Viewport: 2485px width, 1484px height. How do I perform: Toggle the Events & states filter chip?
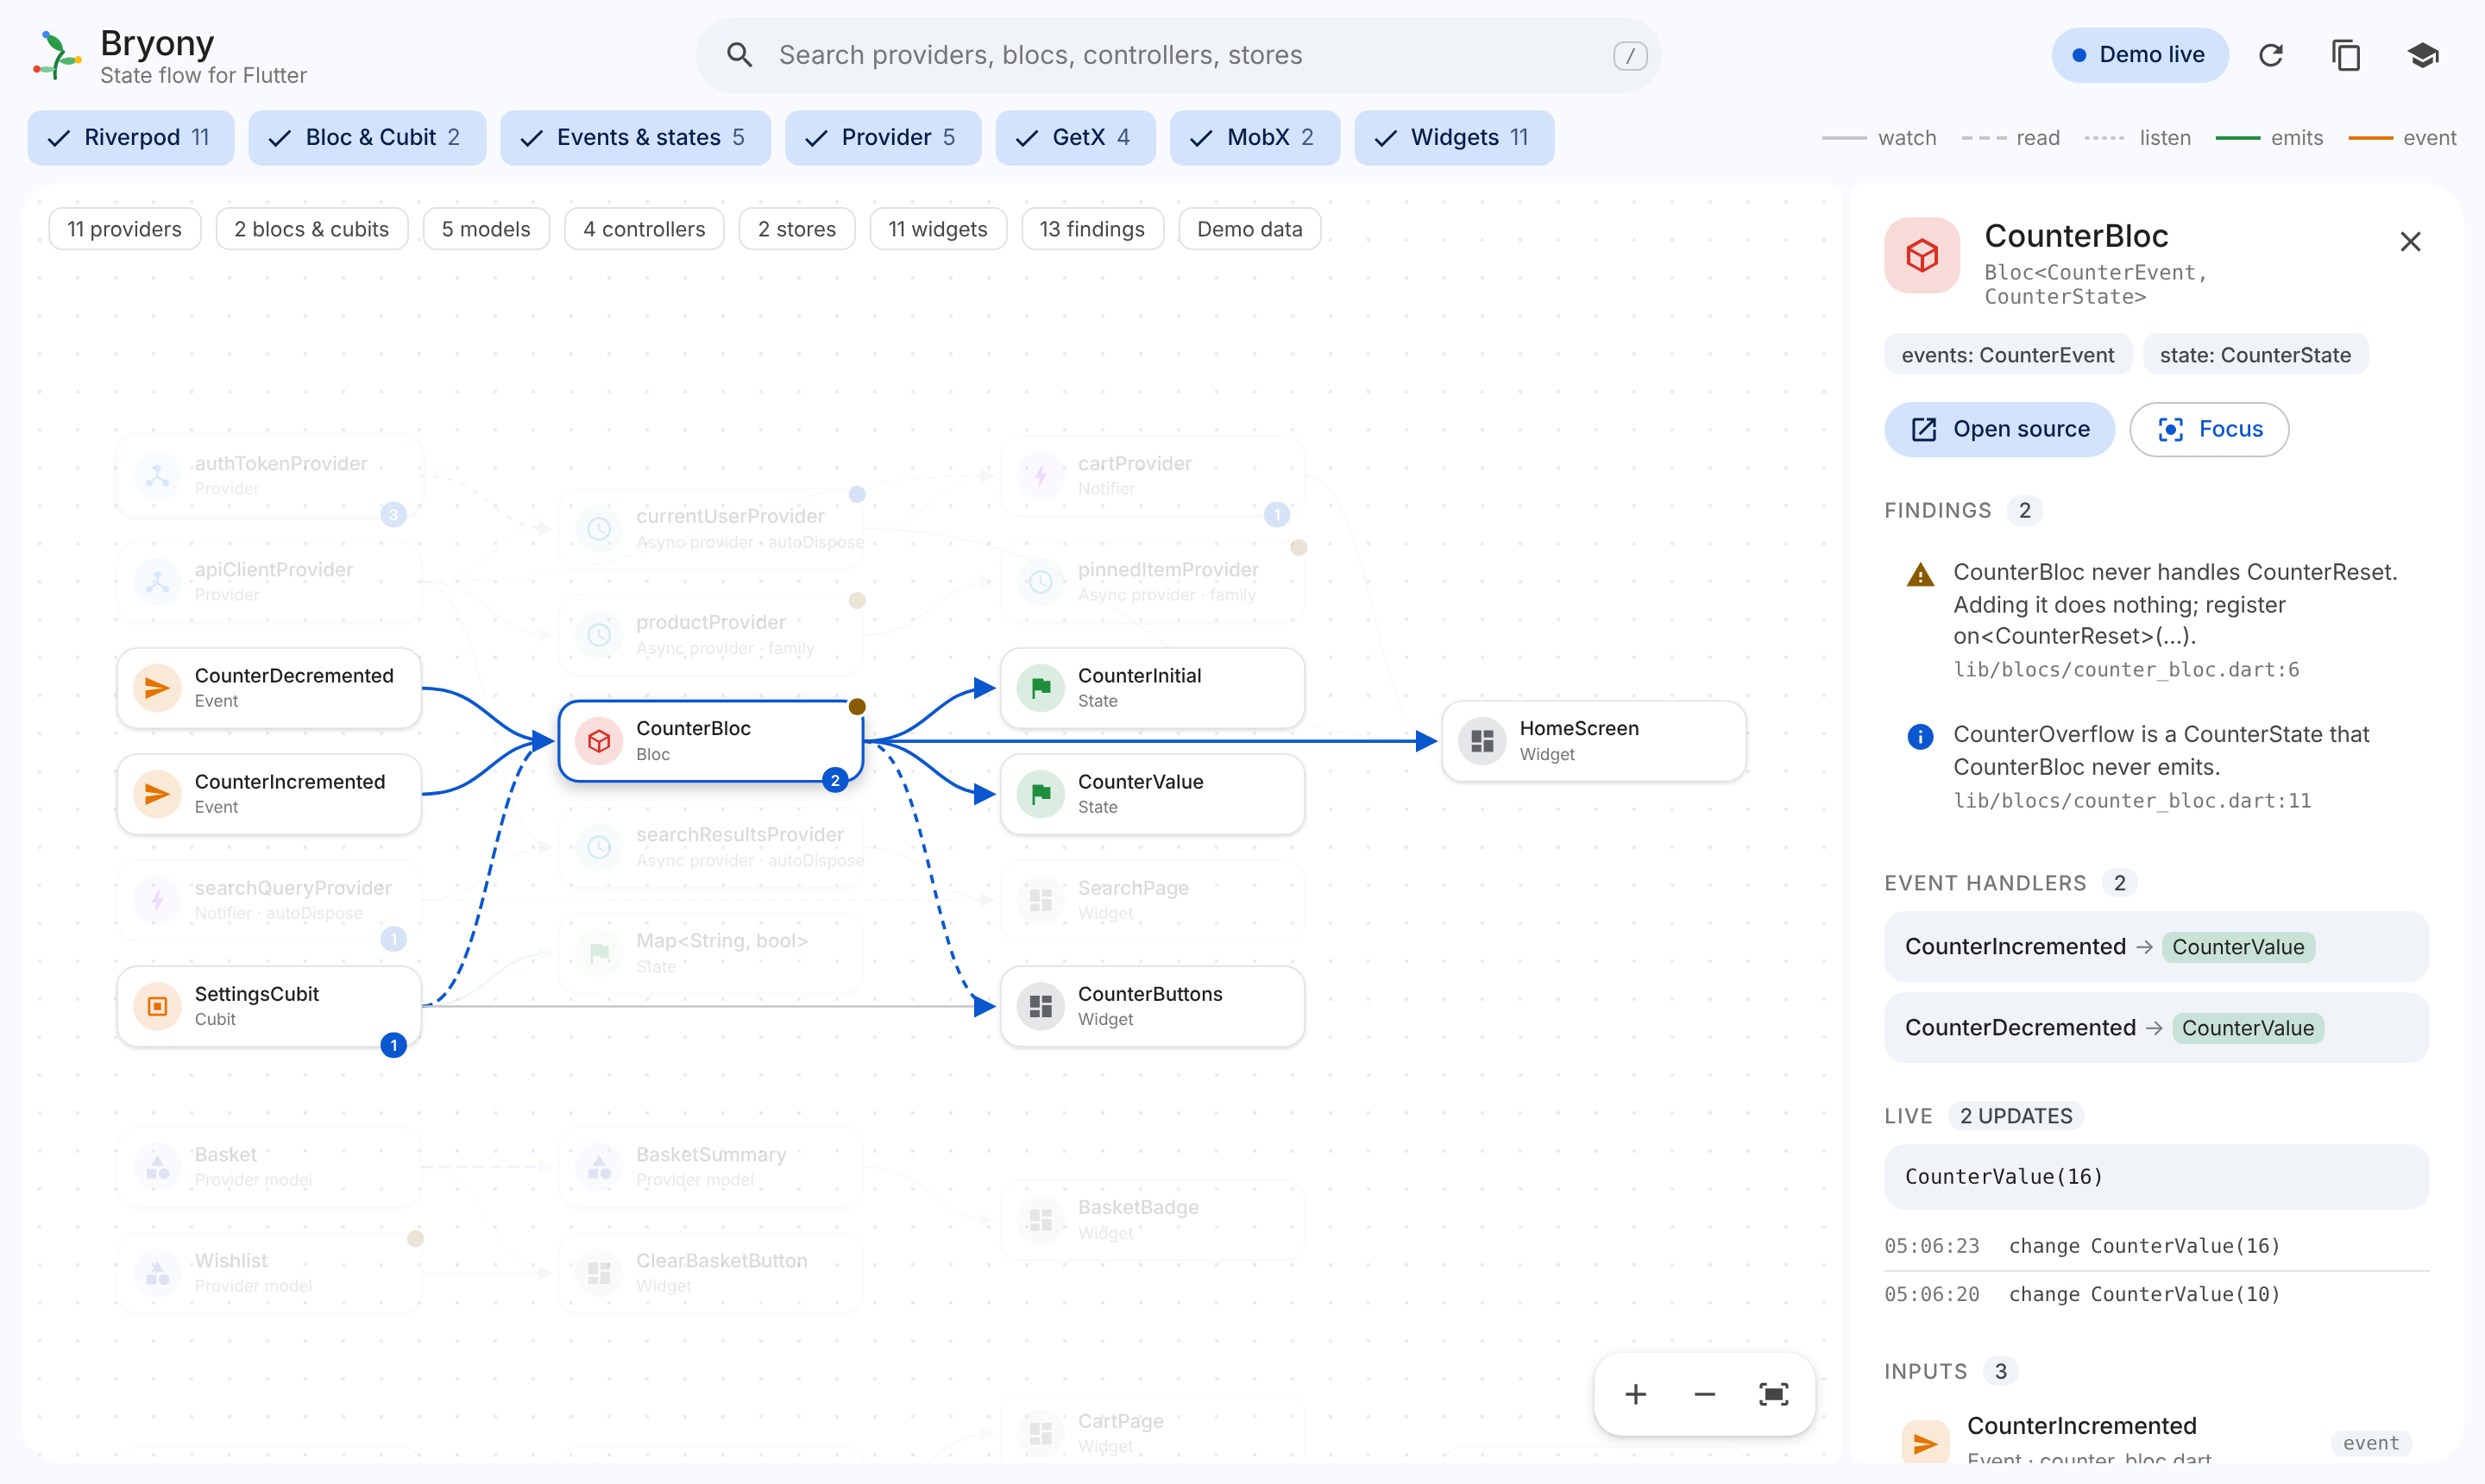coord(635,137)
